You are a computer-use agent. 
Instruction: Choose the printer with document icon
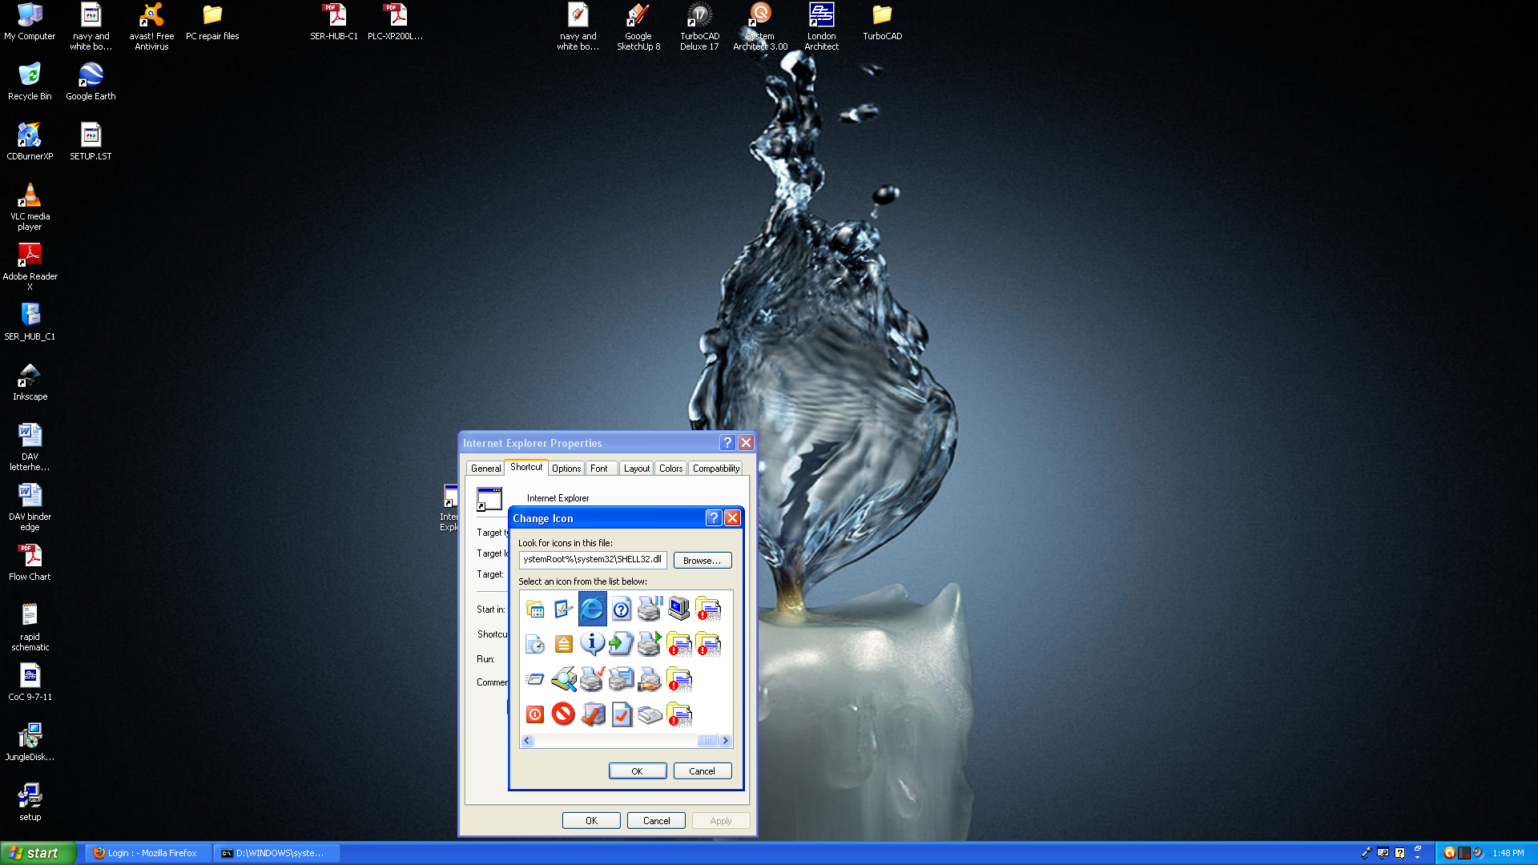pos(621,679)
